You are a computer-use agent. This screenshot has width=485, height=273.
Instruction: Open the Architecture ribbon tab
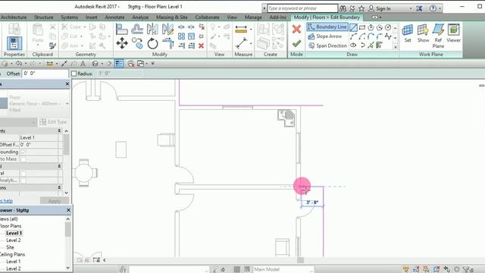(14, 17)
